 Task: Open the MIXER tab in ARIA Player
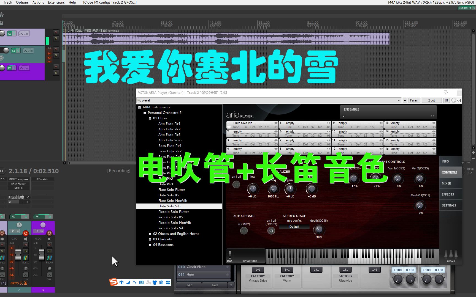click(451, 183)
